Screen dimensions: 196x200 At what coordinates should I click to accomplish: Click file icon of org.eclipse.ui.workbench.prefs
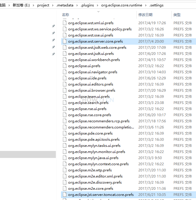tap(65, 60)
